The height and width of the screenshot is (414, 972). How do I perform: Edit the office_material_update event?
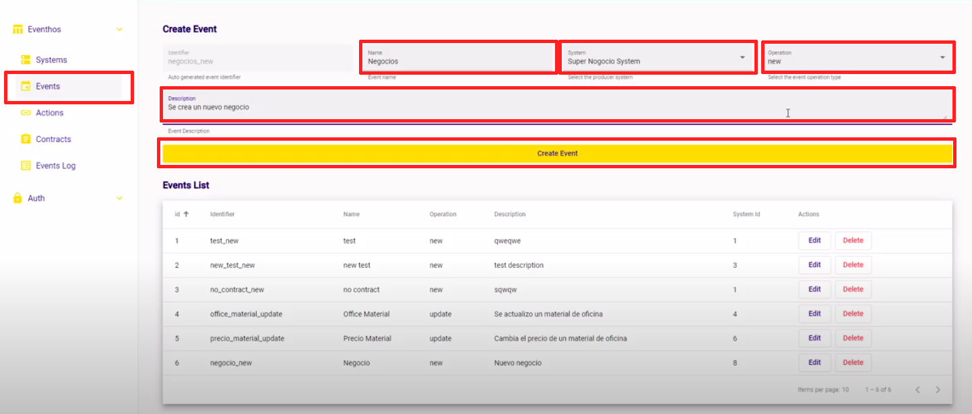(x=814, y=314)
